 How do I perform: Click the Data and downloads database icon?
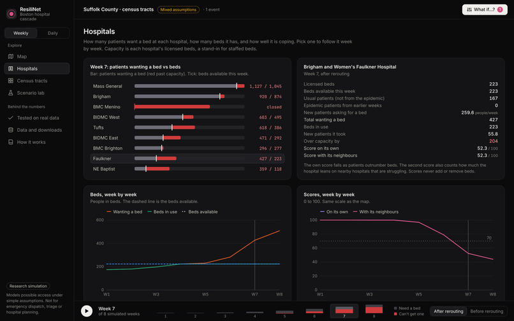(x=11, y=130)
